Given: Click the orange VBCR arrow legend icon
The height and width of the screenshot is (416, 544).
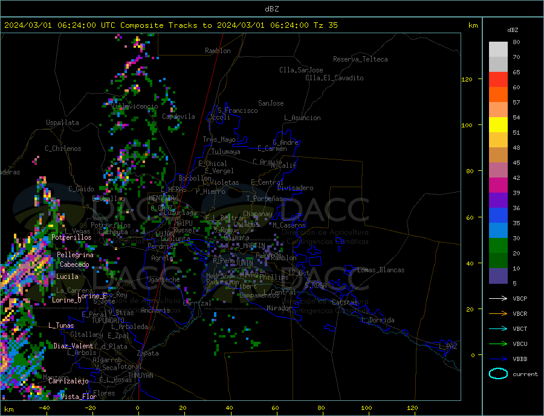Looking at the screenshot, I should 498,314.
